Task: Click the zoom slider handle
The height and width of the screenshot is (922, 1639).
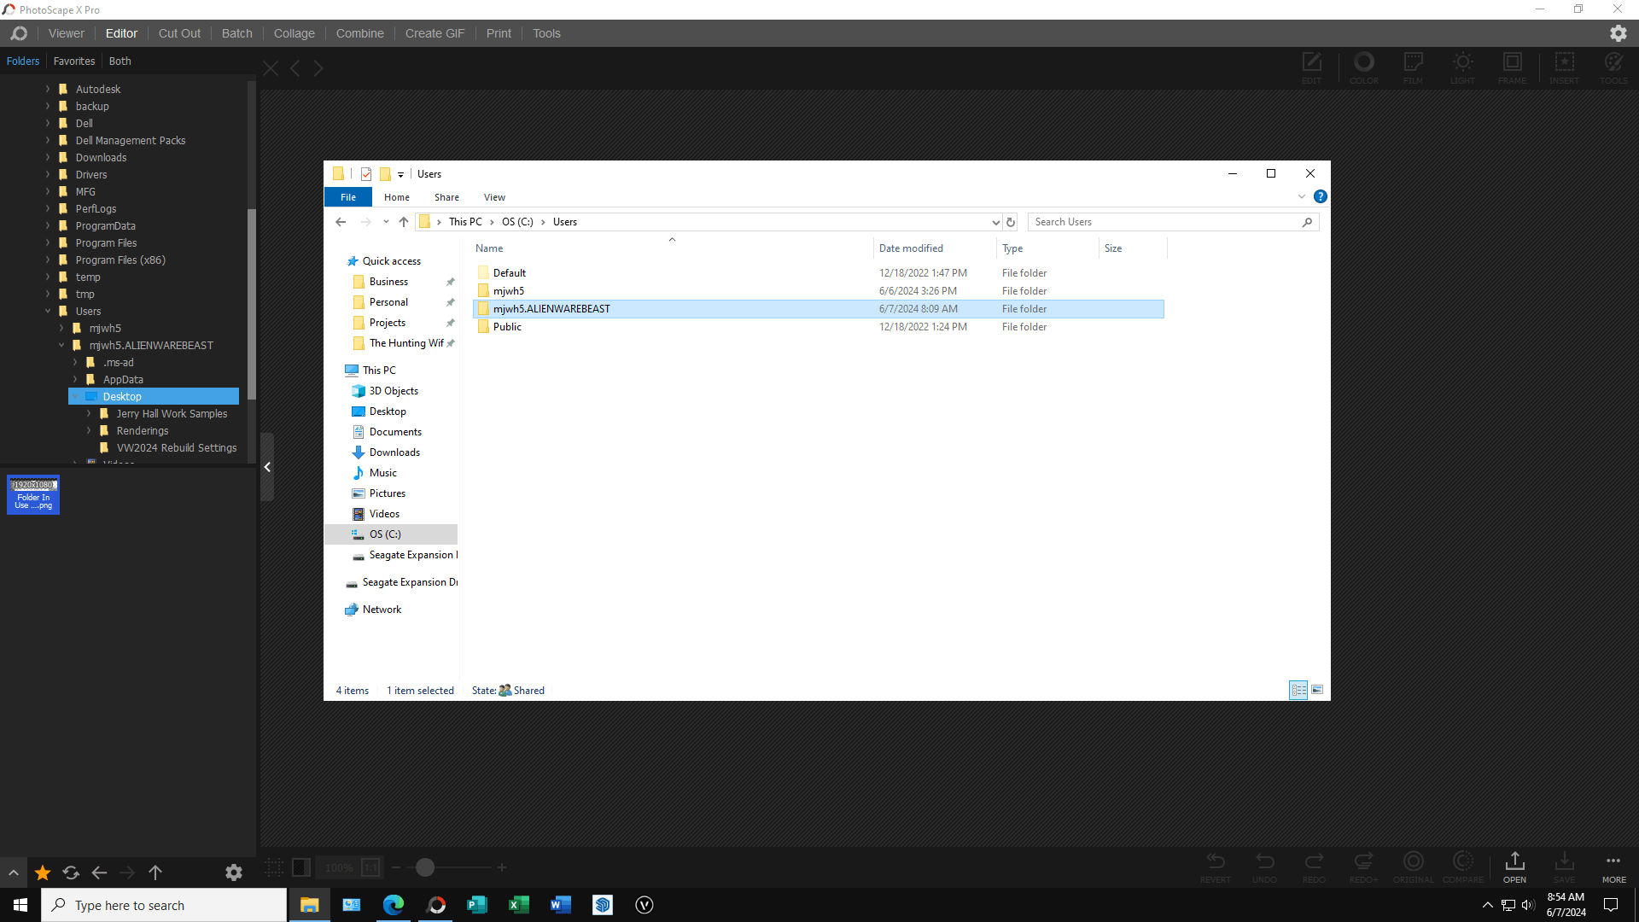Action: pyautogui.click(x=425, y=868)
